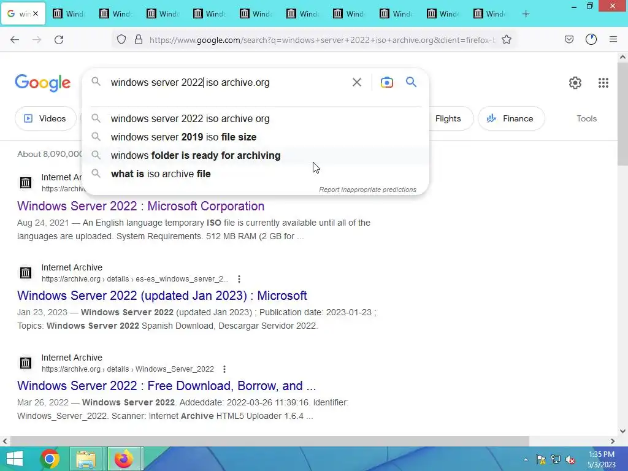Choose suggestion 'windows server 2022 iso archive org'
The width and height of the screenshot is (628, 471).
[x=256, y=118]
